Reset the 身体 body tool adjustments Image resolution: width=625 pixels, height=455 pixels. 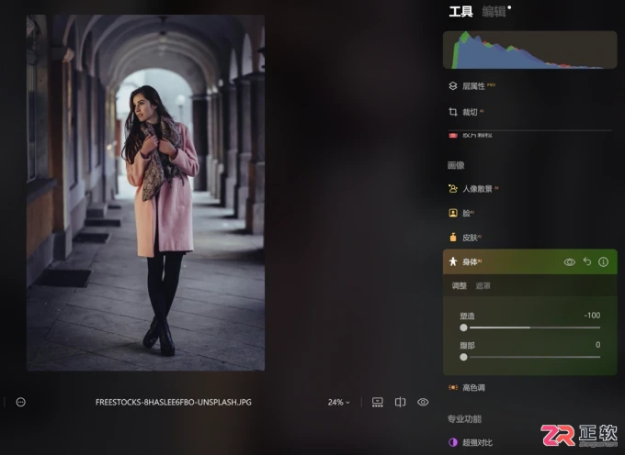point(587,261)
